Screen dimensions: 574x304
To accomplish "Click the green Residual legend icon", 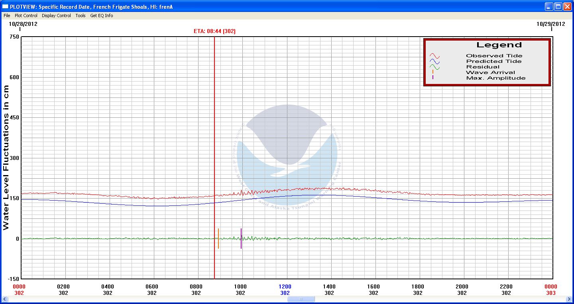I will pyautogui.click(x=434, y=67).
